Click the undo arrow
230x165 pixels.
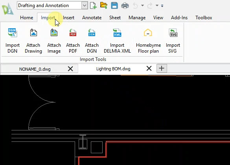coord(135,6)
